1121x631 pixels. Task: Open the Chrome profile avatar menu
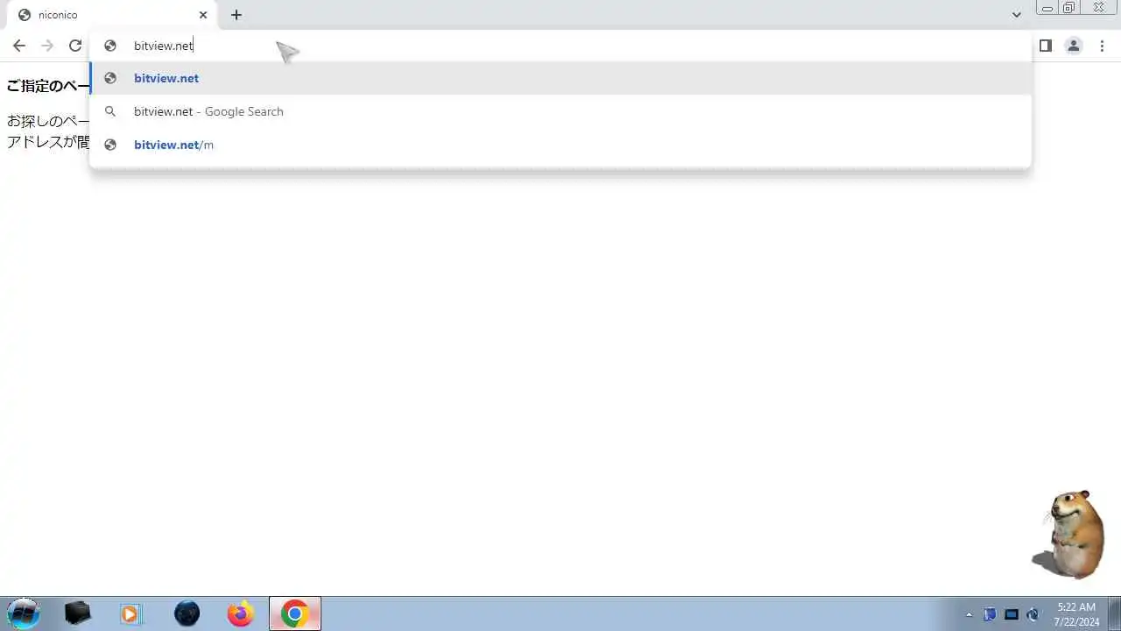point(1074,46)
